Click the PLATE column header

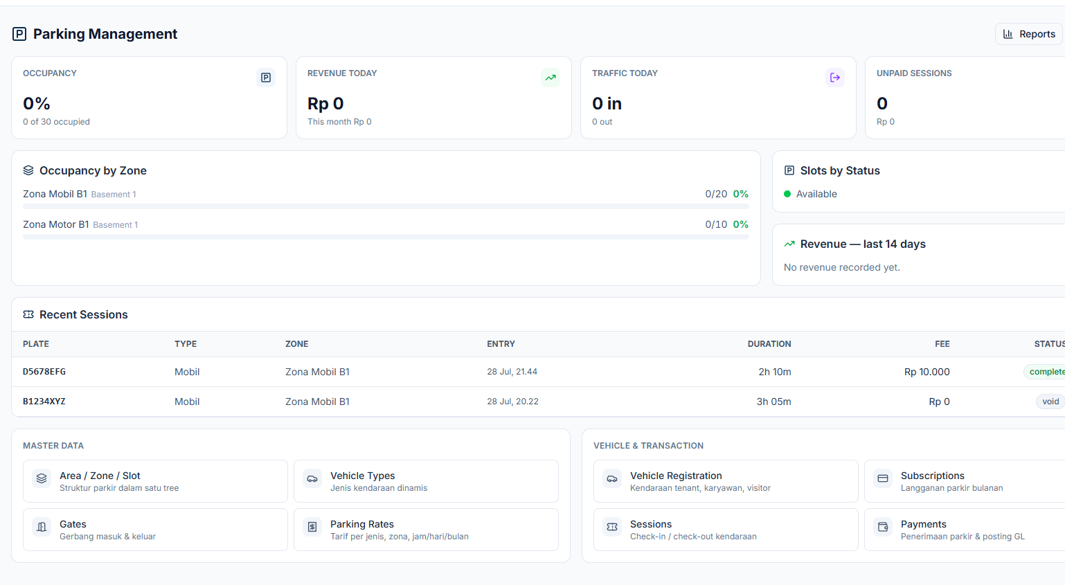pyautogui.click(x=36, y=344)
